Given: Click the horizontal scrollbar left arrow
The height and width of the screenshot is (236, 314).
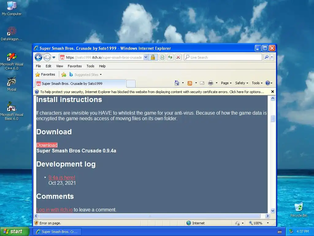Looking at the screenshot, I should coord(36,216).
